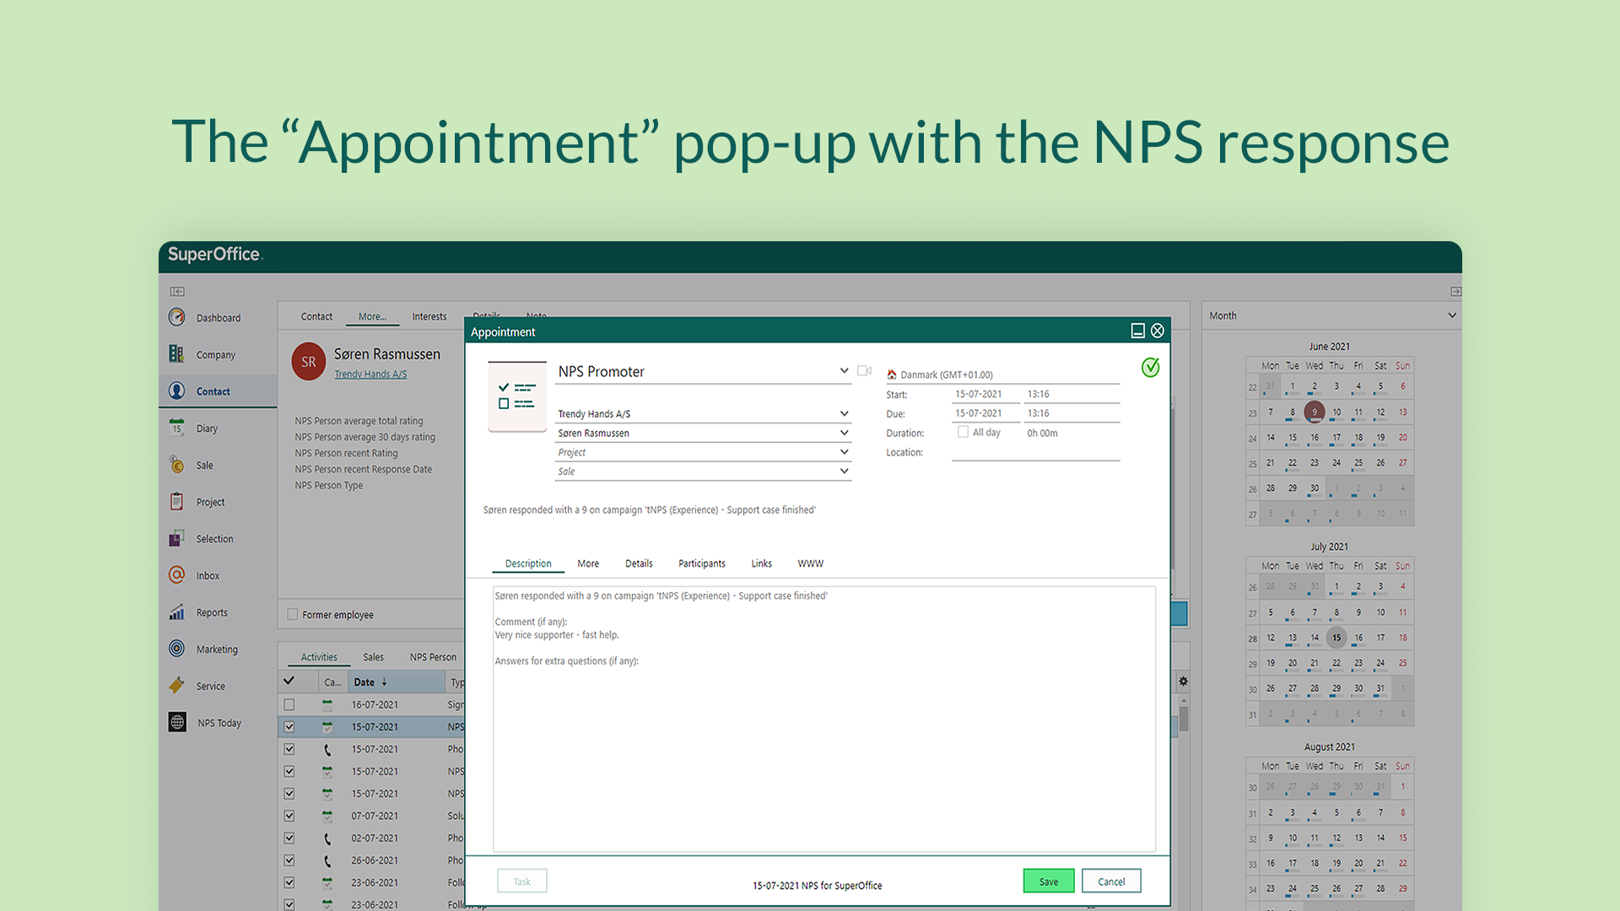Click the Start date field 15-07-2021
Viewport: 1620px width, 911px height.
[x=985, y=394]
